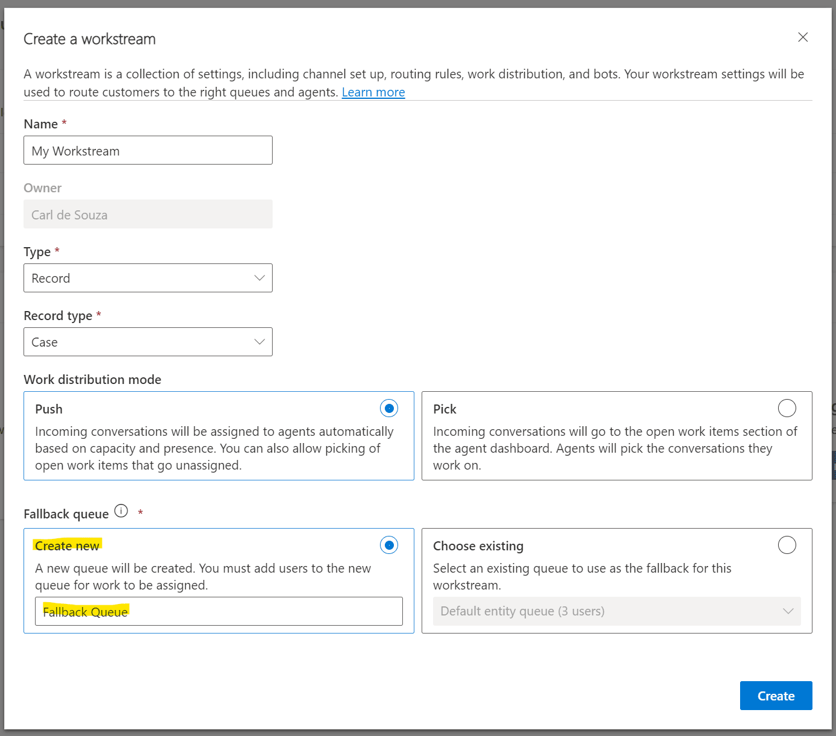This screenshot has width=836, height=736.
Task: Close the Create a workstream dialog
Action: click(803, 37)
